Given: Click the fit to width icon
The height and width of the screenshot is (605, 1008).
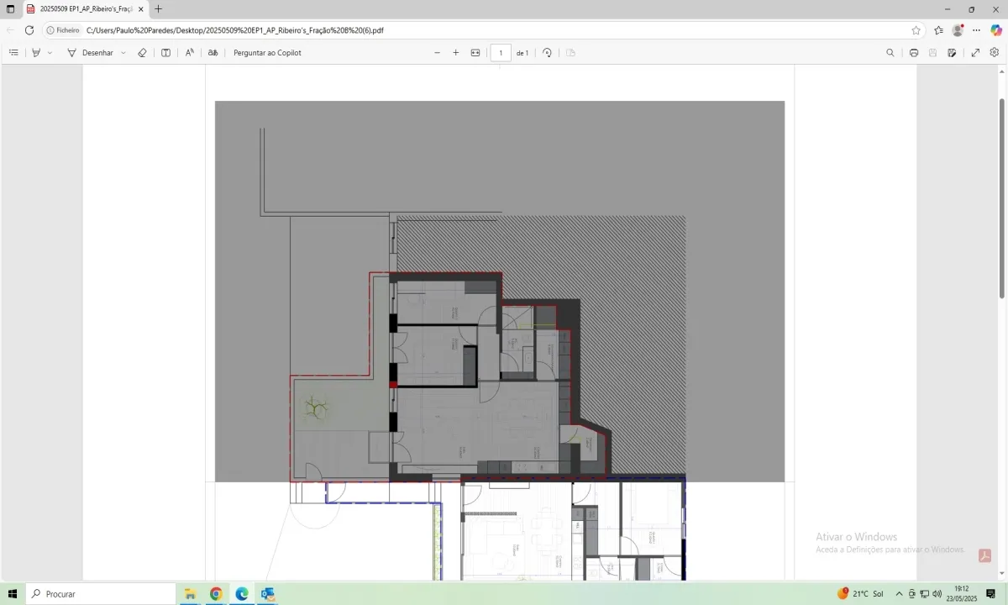Looking at the screenshot, I should click(x=475, y=53).
